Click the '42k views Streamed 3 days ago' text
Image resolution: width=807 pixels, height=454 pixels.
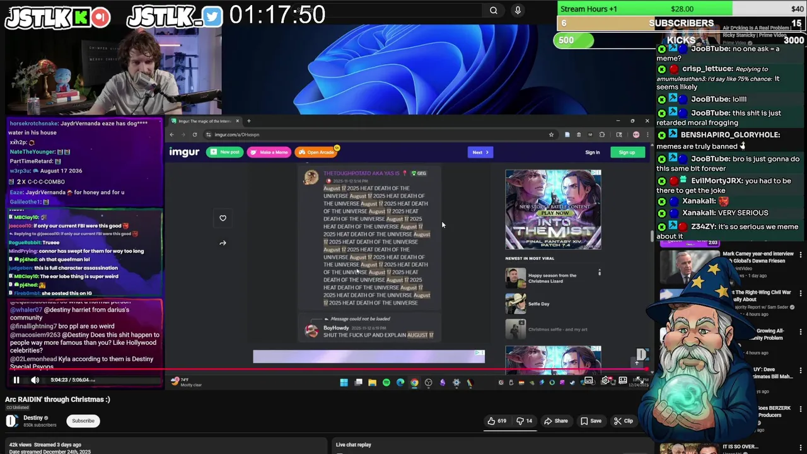point(45,445)
